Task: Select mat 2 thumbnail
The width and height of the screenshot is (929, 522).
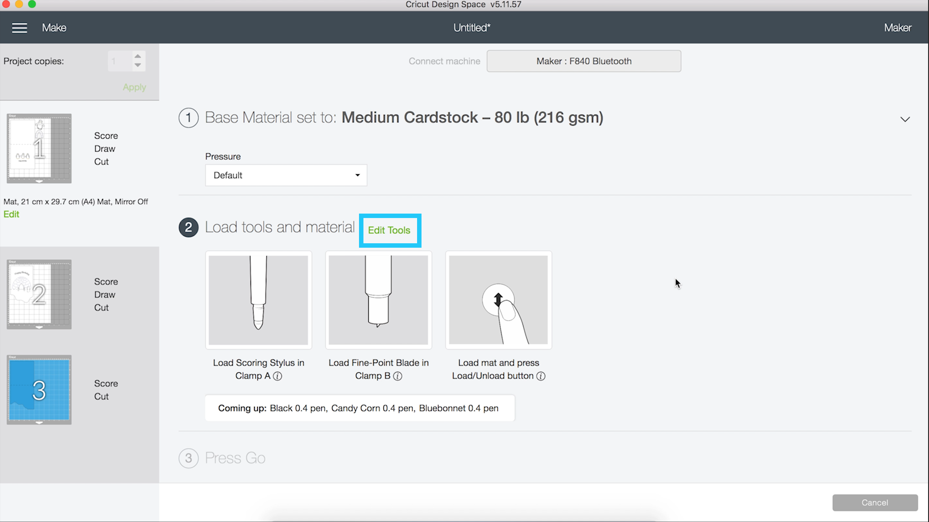Action: (x=39, y=294)
